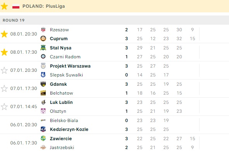The width and height of the screenshot is (229, 151).
Task: Click the Stal Nysa team crest
Action: click(43, 48)
